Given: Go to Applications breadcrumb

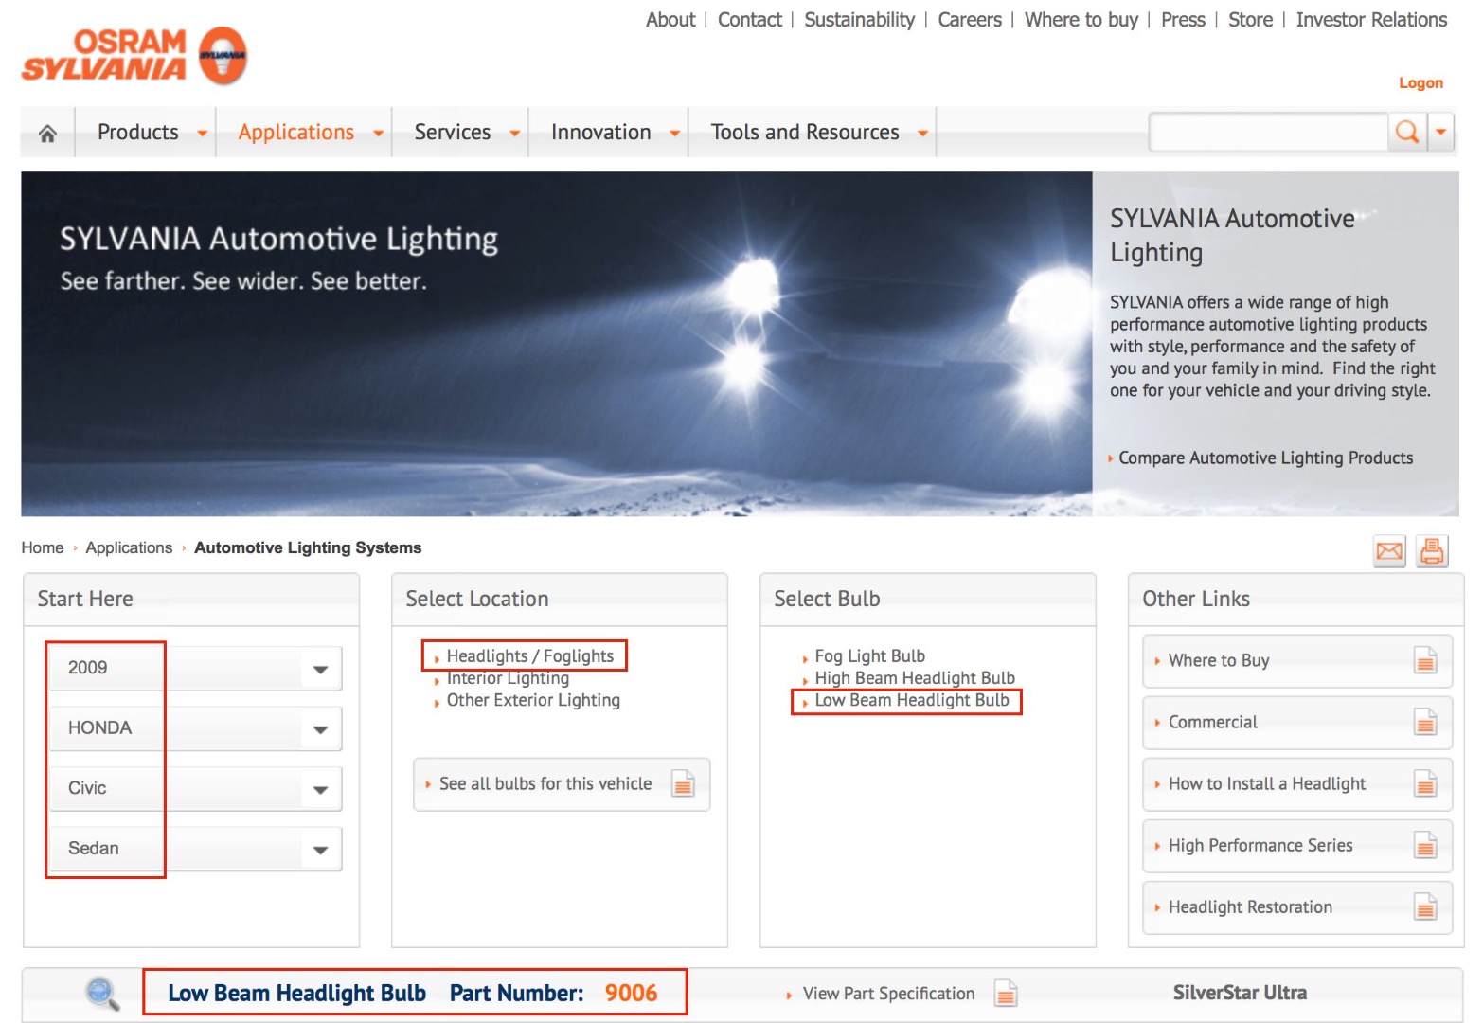Looking at the screenshot, I should point(129,547).
